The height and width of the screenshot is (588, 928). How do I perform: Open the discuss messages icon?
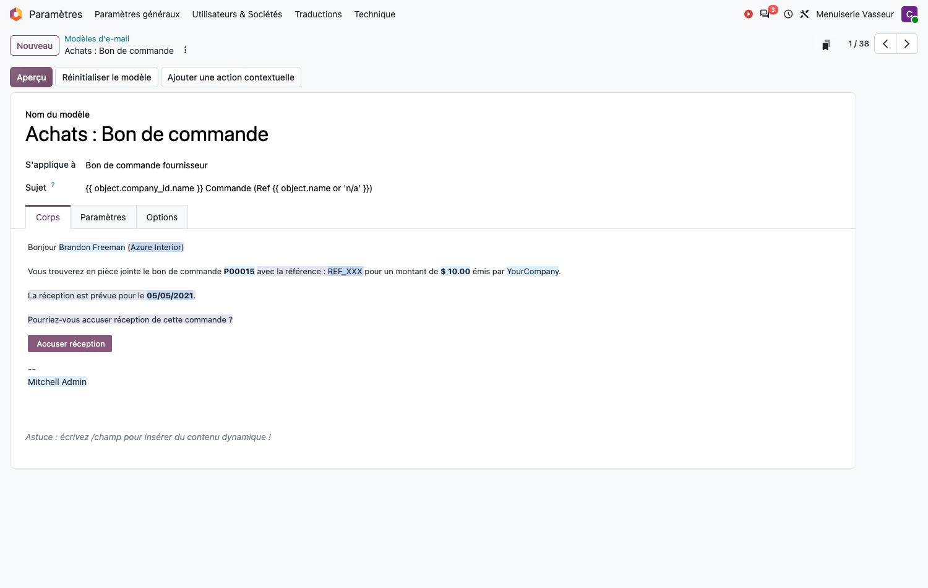coord(765,14)
